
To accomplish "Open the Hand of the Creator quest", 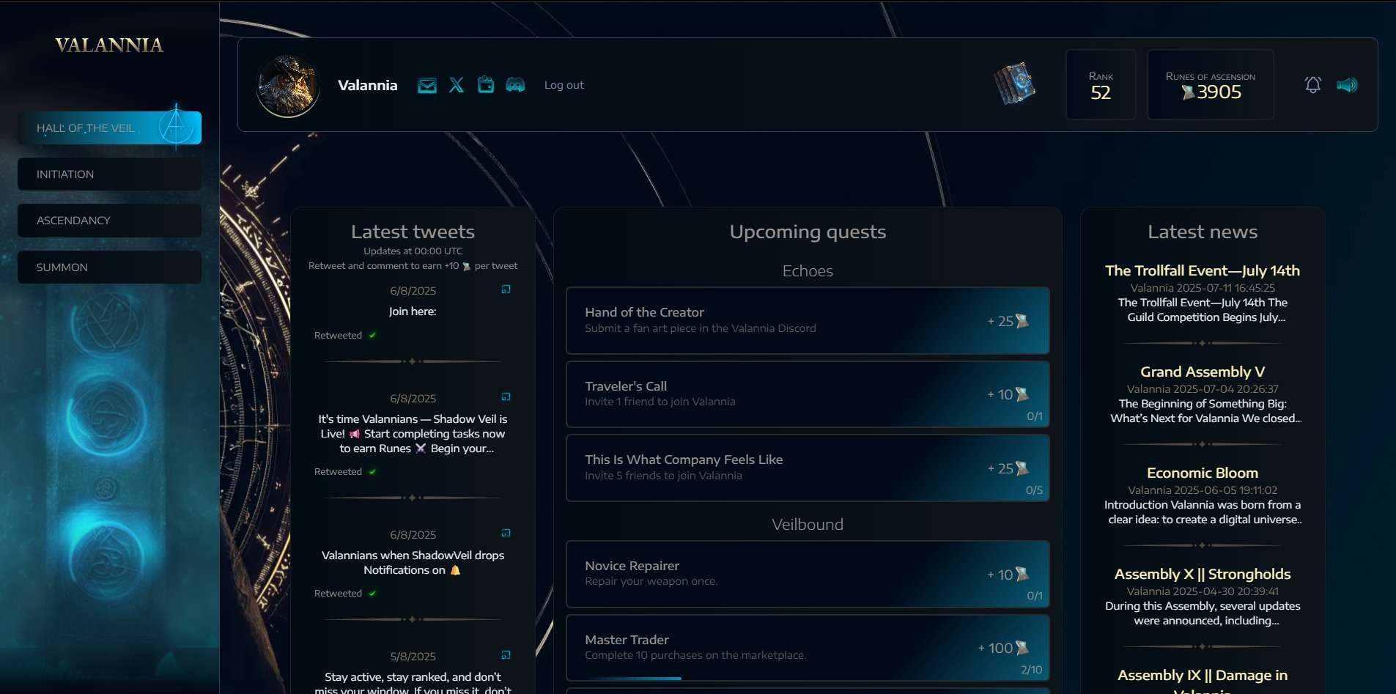I will coord(808,320).
